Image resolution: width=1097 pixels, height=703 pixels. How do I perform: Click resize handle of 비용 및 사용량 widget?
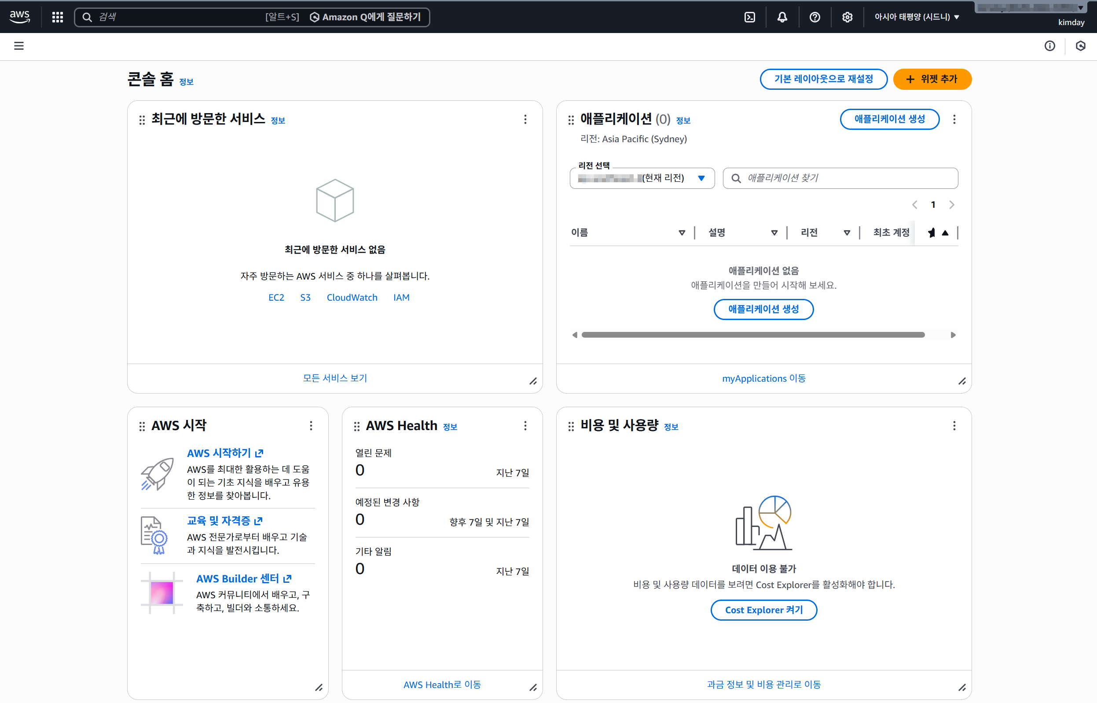(x=962, y=688)
